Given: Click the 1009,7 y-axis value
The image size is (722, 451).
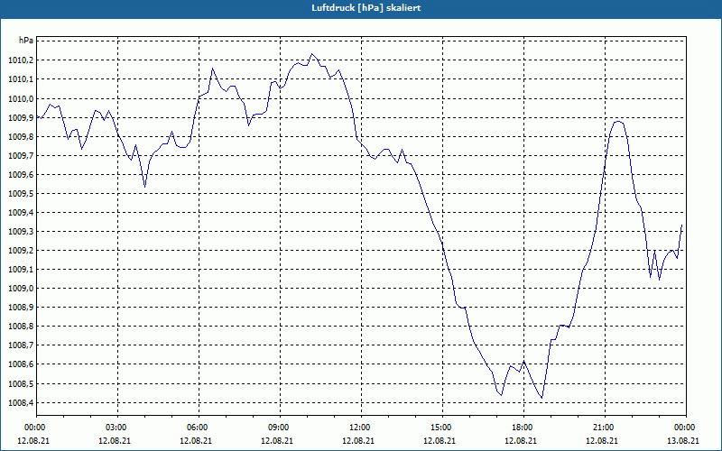Looking at the screenshot, I should click(x=21, y=155).
